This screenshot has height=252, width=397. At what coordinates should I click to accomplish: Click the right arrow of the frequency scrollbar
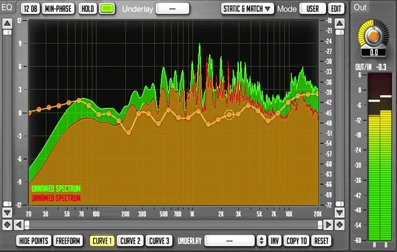(x=328, y=225)
